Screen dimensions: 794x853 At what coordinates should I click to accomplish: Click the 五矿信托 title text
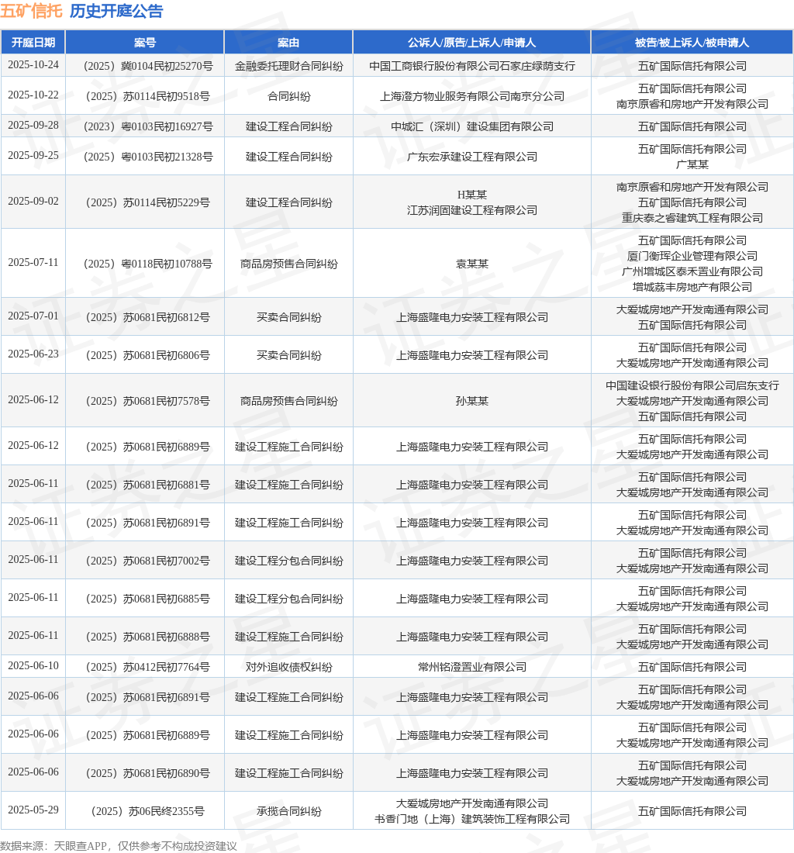click(32, 11)
